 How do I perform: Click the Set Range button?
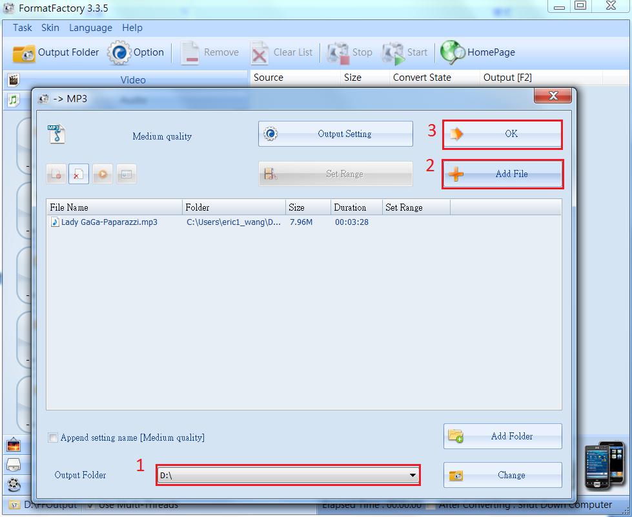[335, 174]
